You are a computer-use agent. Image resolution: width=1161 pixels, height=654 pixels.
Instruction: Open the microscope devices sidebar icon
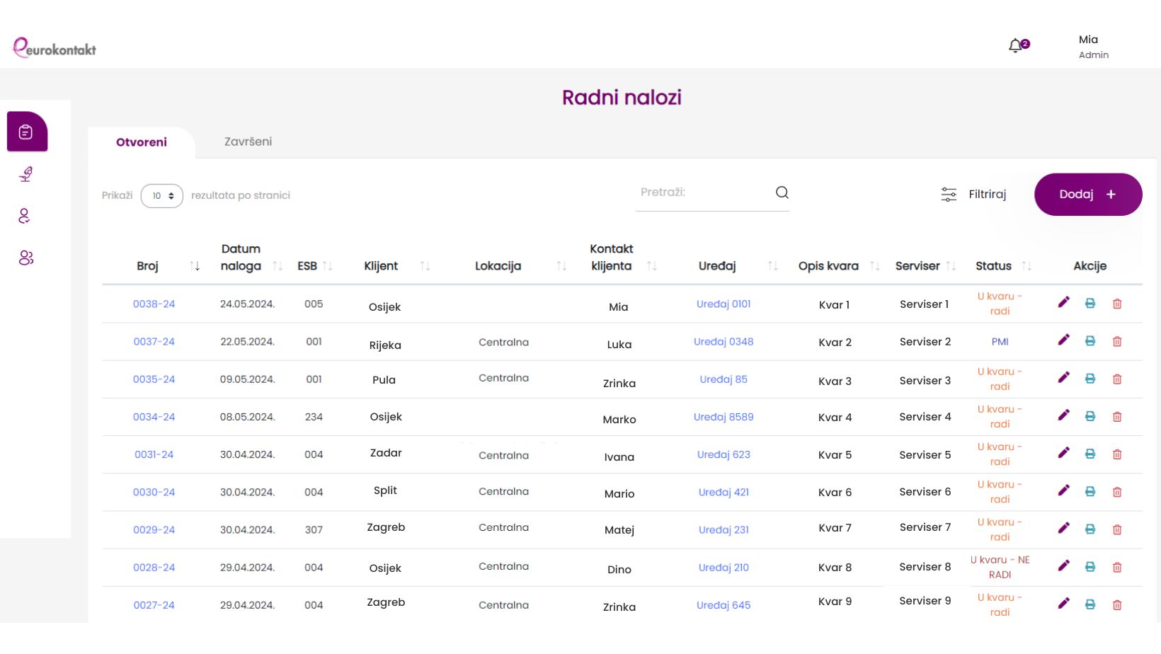click(x=26, y=174)
